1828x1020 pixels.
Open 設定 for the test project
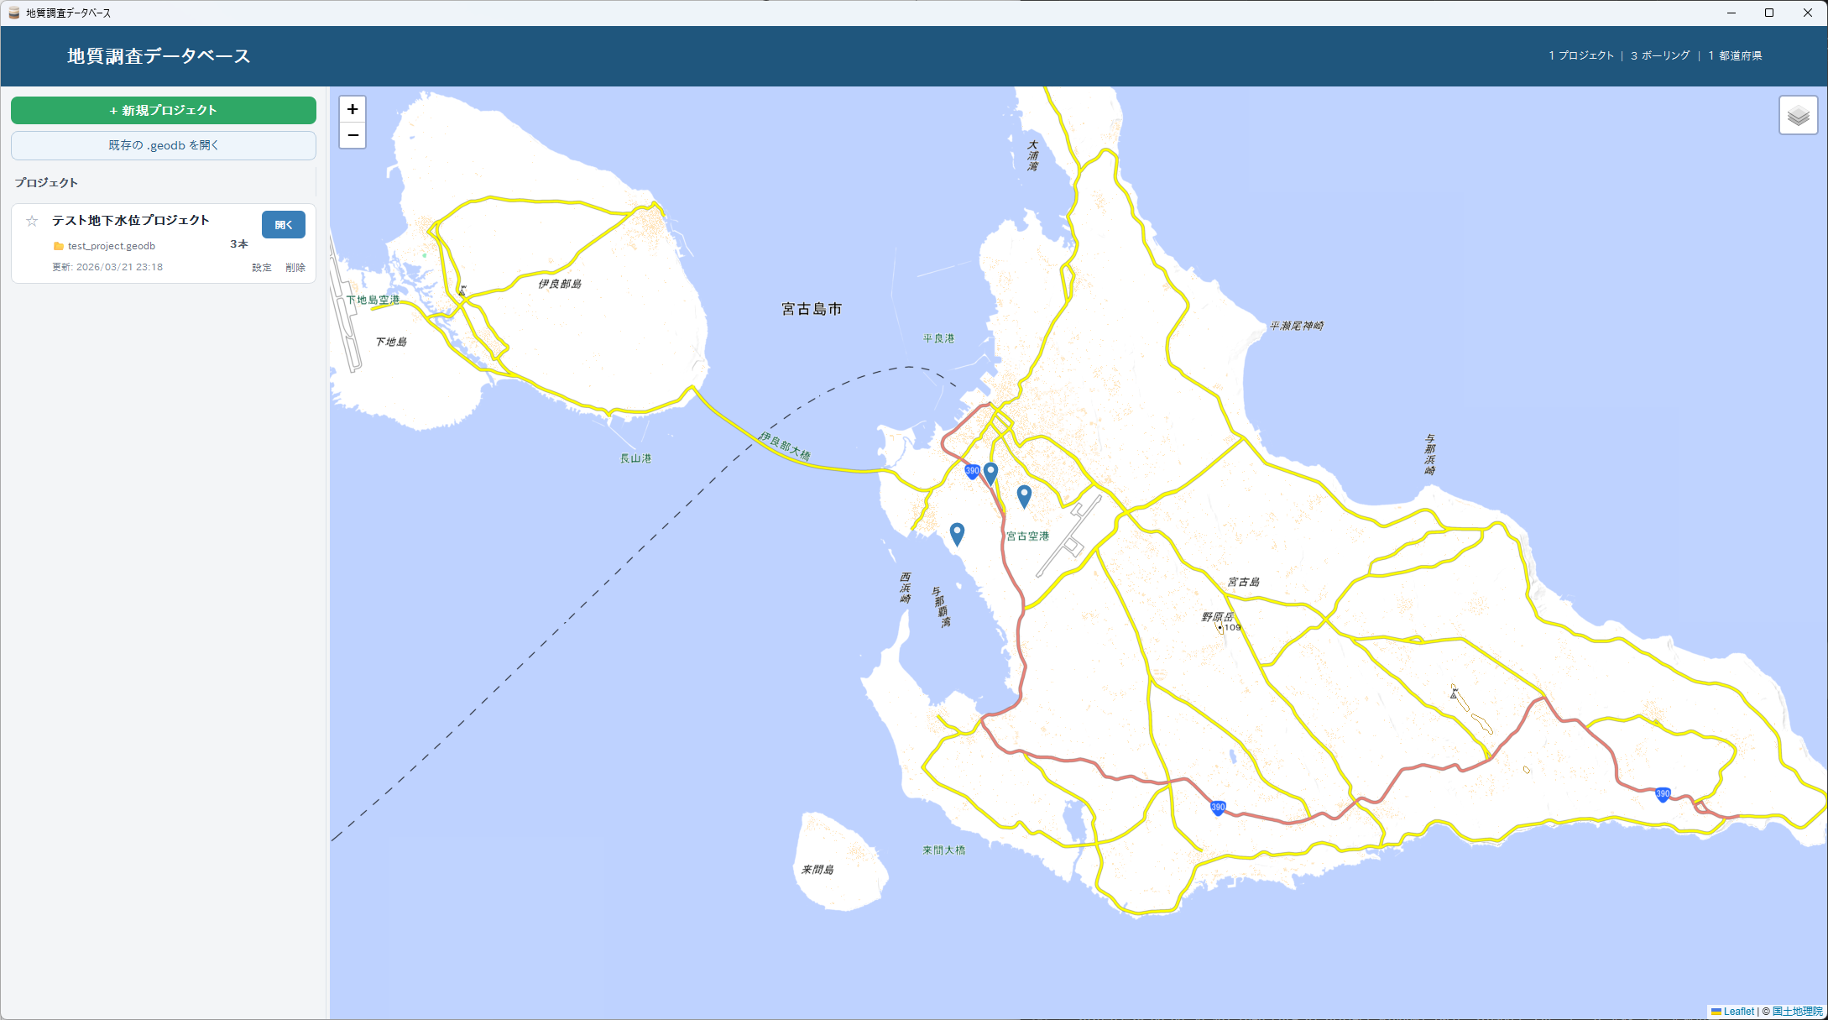pyautogui.click(x=262, y=268)
